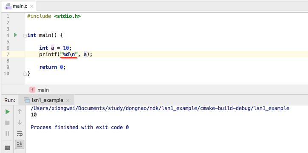Viewport: 308px width, 153px height.
Task: Click the '#include' directive on line 1
Action: (39, 16)
